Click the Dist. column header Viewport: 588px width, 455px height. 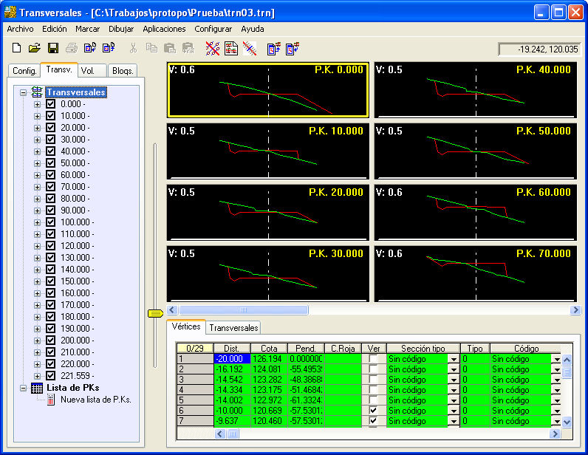point(232,349)
